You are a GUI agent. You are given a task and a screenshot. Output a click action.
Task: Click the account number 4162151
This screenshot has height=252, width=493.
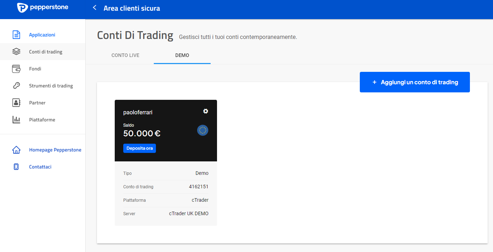tap(199, 187)
